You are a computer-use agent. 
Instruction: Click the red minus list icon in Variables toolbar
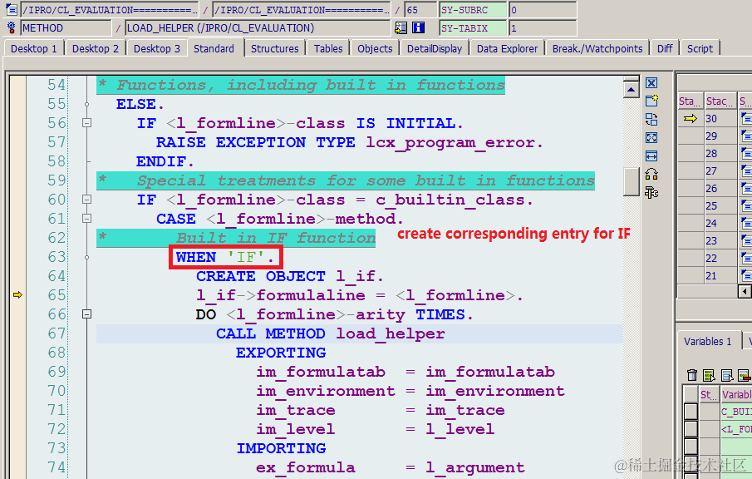pos(744,375)
